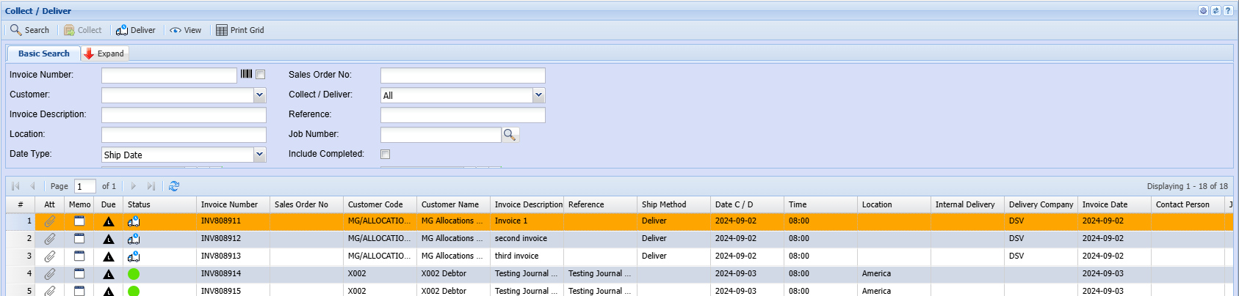This screenshot has width=1239, height=296.
Task: Toggle the checkbox beside the barcode icon
Action: tap(260, 75)
